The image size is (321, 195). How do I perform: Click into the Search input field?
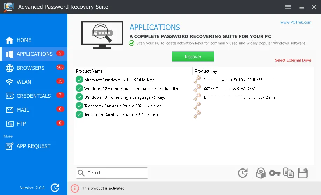pyautogui.click(x=115, y=173)
